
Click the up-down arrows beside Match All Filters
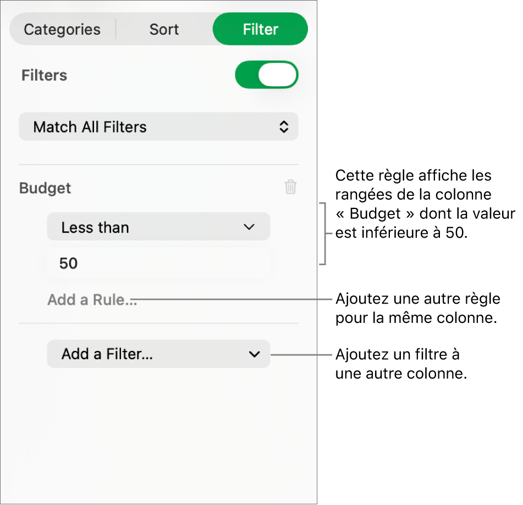coord(284,127)
